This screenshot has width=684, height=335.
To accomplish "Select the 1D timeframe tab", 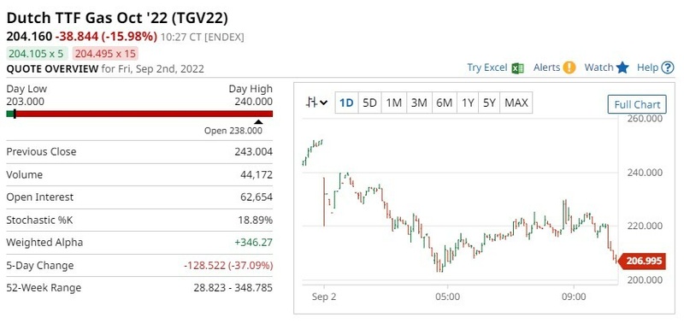I will tap(346, 103).
